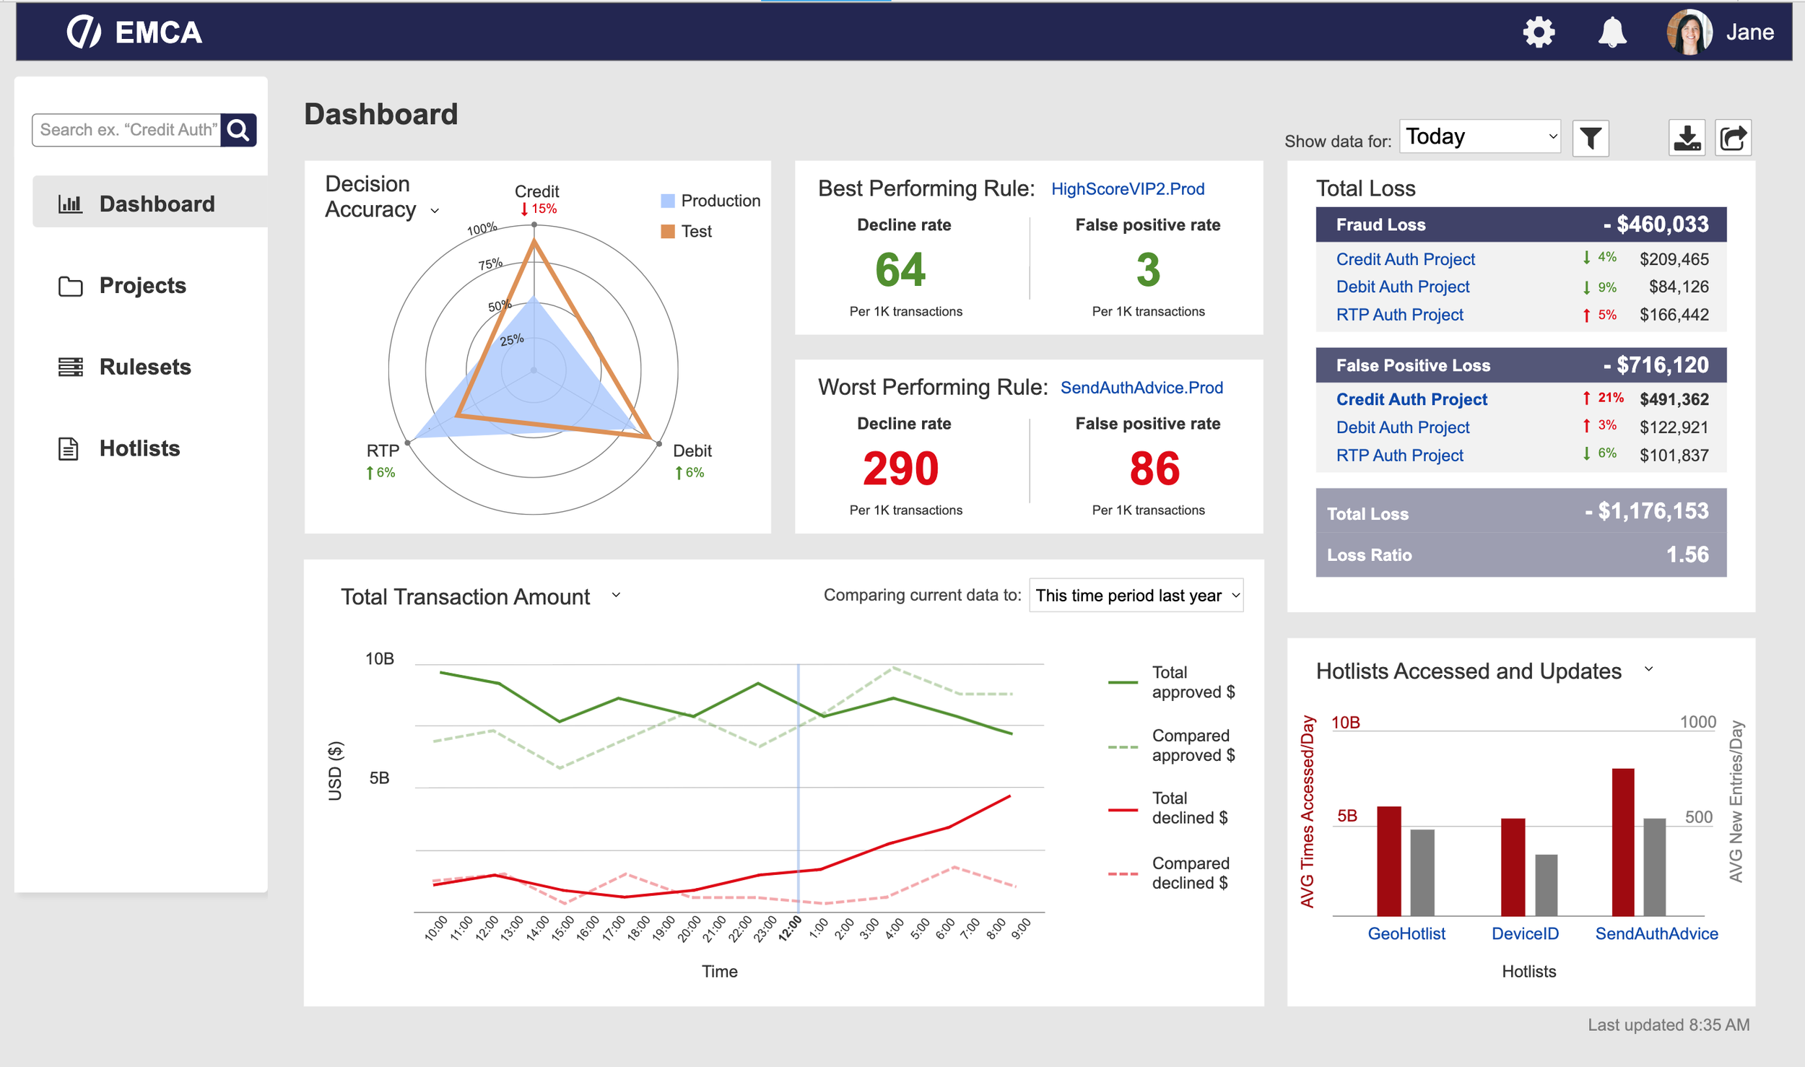1805x1067 pixels.
Task: Open the filter funnel icon
Action: [x=1590, y=138]
